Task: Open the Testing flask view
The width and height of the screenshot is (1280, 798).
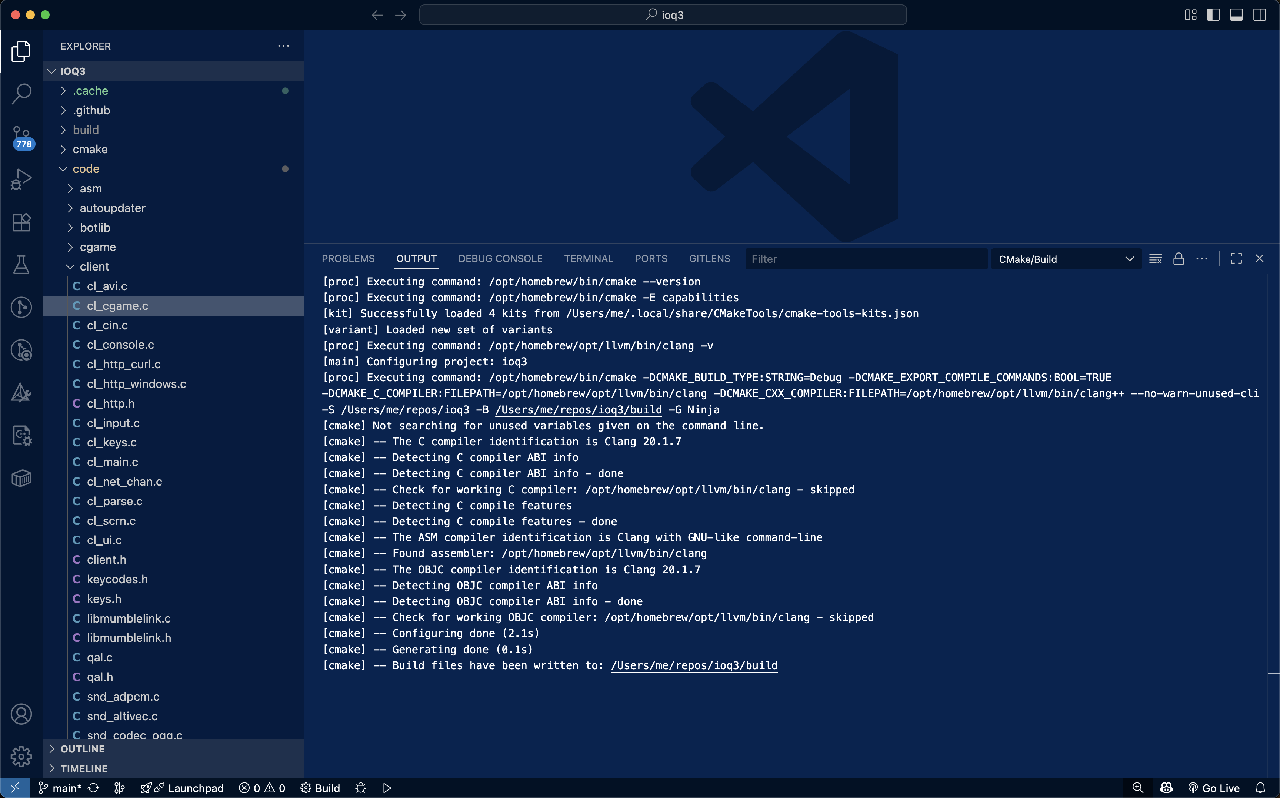Action: coord(21,264)
